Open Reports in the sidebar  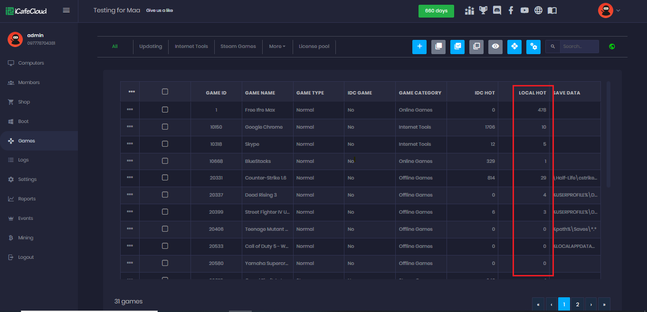[x=27, y=199]
